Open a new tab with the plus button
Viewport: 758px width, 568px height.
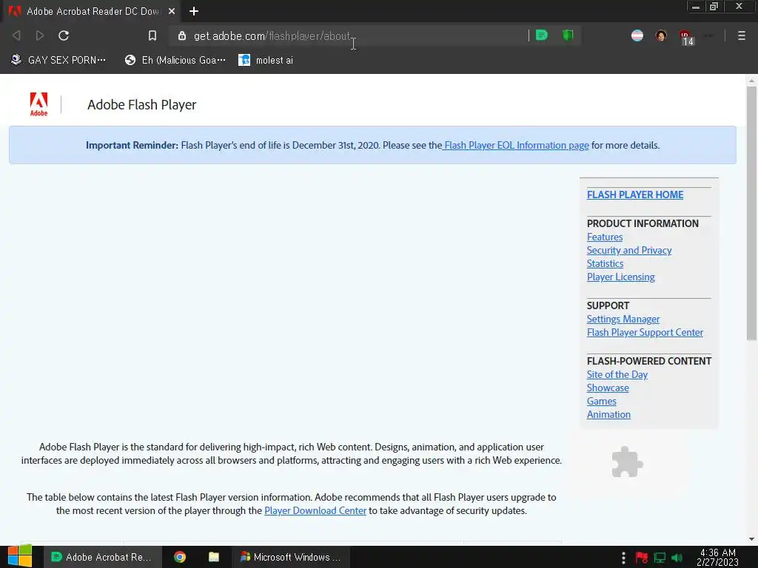[194, 11]
